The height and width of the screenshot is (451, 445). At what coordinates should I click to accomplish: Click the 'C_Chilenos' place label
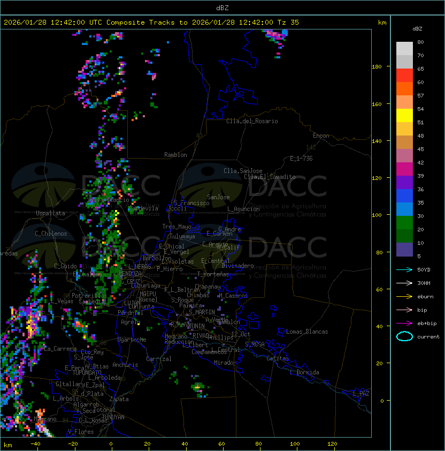(51, 234)
